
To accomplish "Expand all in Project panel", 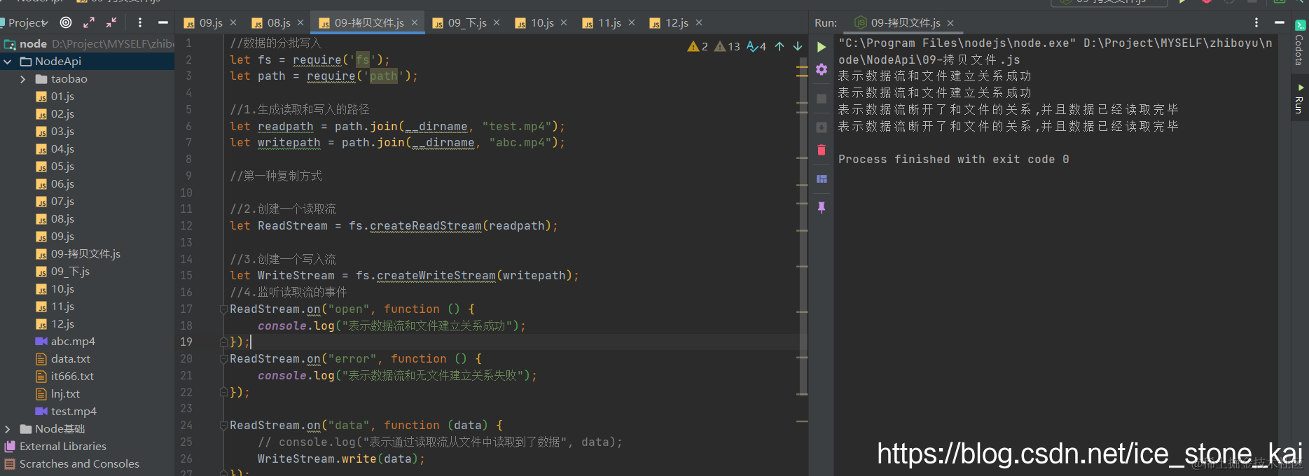I will pyautogui.click(x=89, y=22).
